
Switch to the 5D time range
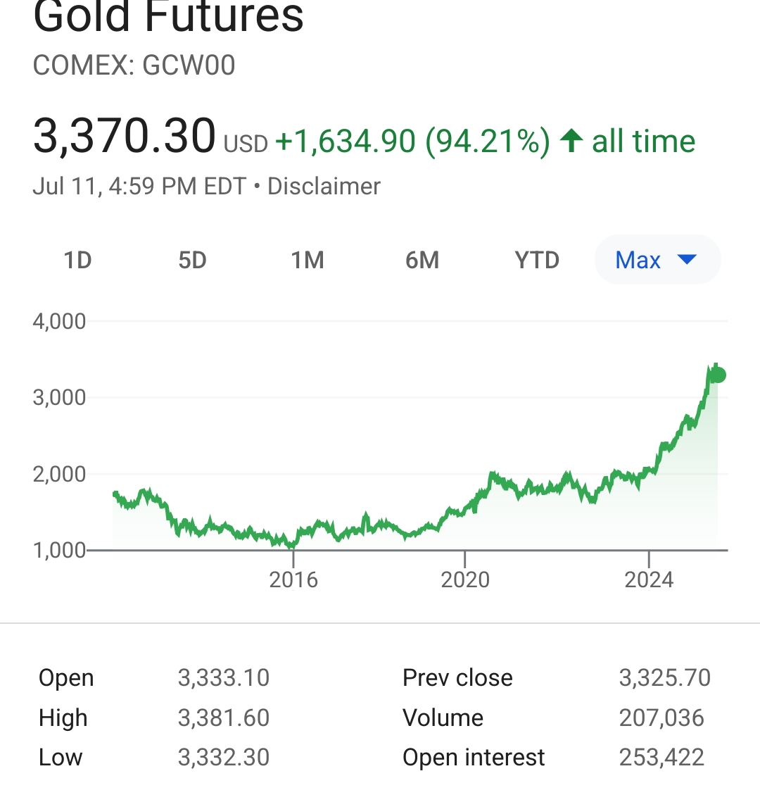point(192,261)
